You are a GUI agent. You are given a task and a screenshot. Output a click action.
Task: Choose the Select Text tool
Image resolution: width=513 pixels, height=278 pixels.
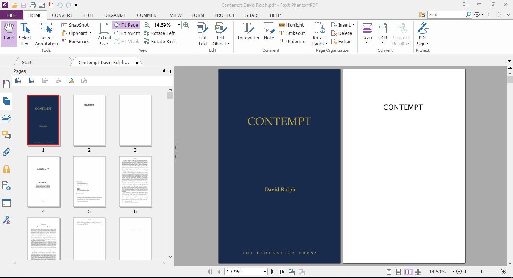pyautogui.click(x=25, y=34)
